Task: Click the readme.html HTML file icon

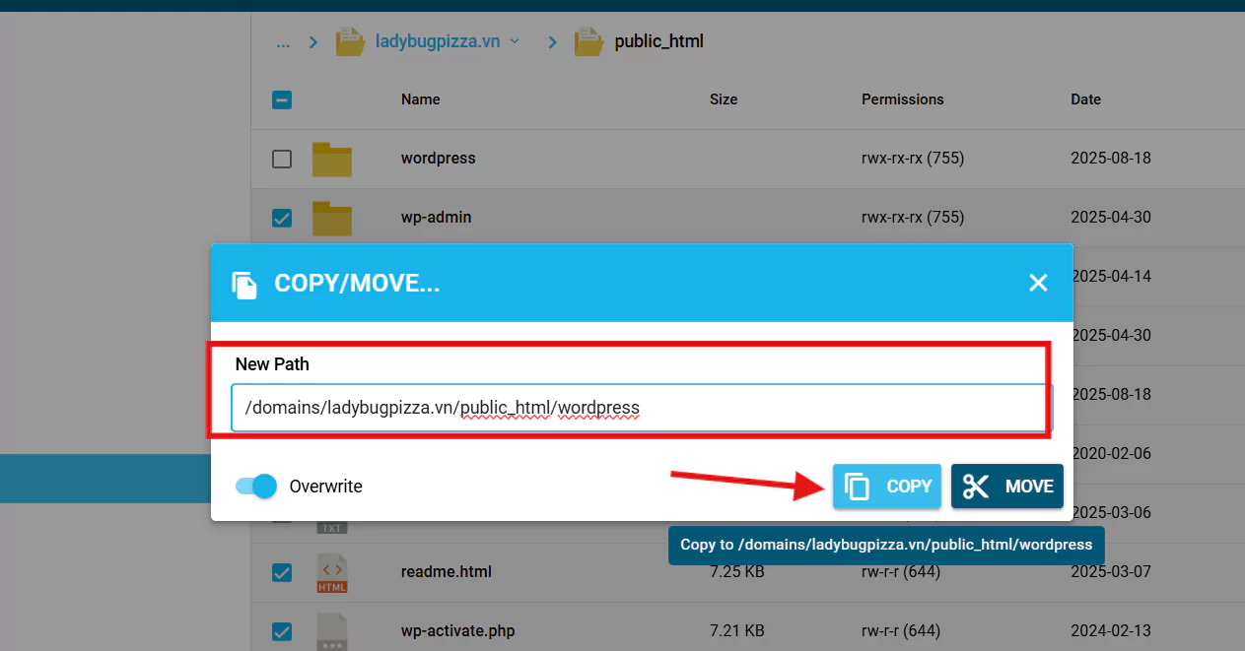Action: click(332, 572)
